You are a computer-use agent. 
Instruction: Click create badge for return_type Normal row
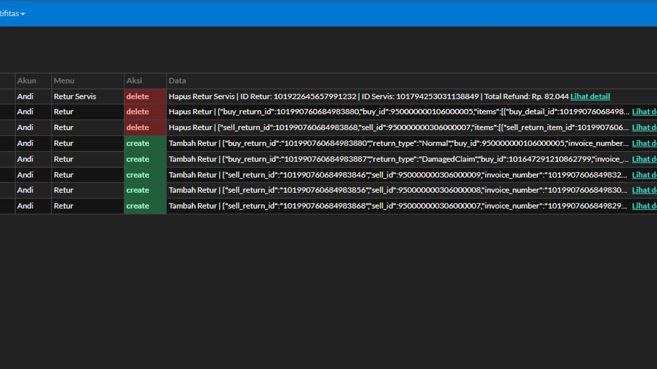tap(145, 143)
